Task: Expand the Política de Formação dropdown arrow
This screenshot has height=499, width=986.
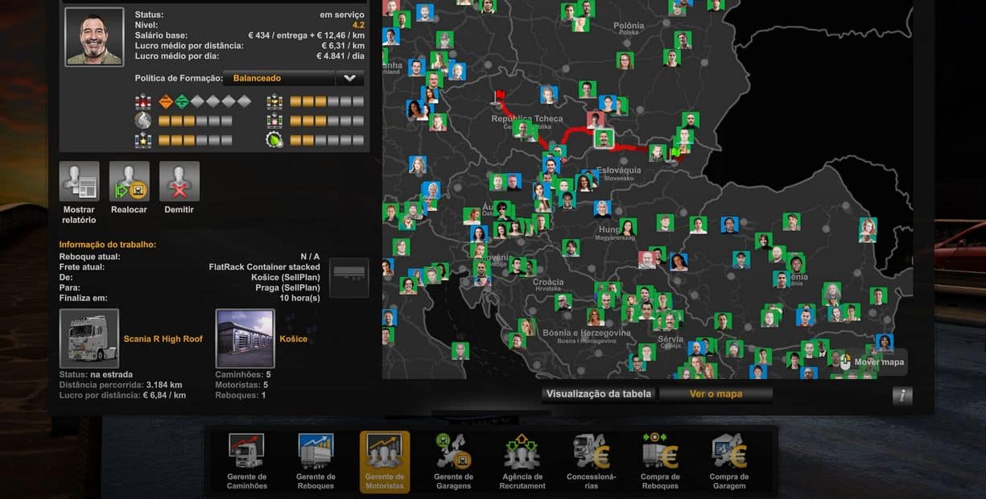Action: (349, 78)
